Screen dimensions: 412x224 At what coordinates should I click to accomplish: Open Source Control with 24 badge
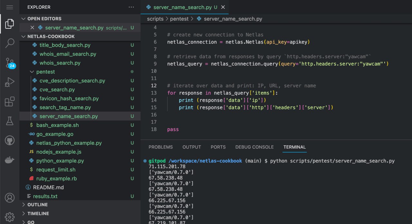click(10, 63)
